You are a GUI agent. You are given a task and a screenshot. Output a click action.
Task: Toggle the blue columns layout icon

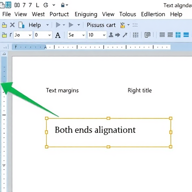(x=178, y=35)
